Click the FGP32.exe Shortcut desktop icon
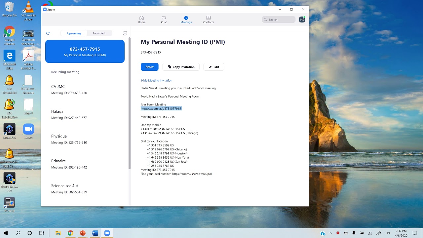This screenshot has width=423, height=238. pyautogui.click(x=28, y=85)
